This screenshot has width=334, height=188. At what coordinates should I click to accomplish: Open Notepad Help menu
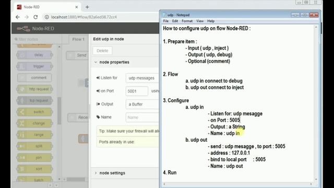211,21
